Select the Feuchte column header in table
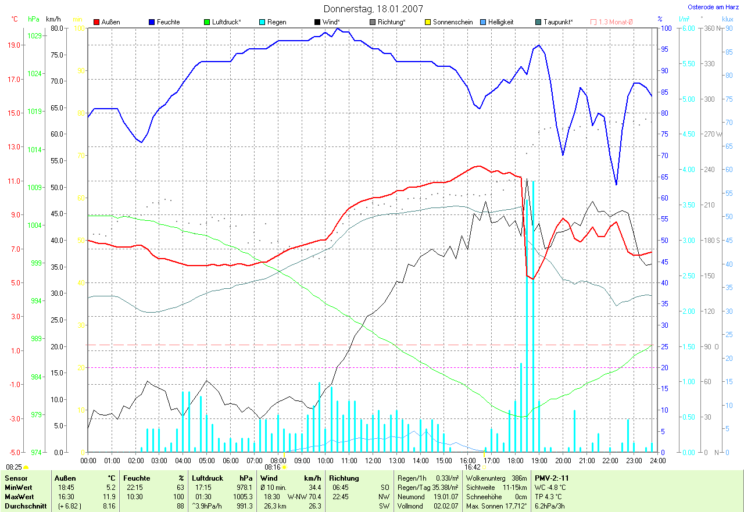The width and height of the screenshot is (744, 512). tap(137, 478)
